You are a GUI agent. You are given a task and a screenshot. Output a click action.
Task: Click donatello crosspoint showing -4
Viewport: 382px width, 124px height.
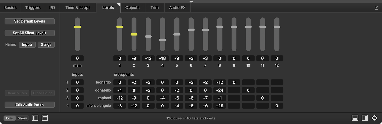pos(120,90)
